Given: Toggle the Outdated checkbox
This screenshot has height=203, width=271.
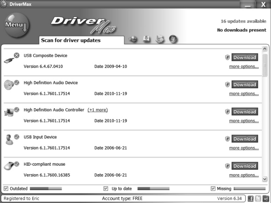Looking at the screenshot, I should click(x=6, y=189).
